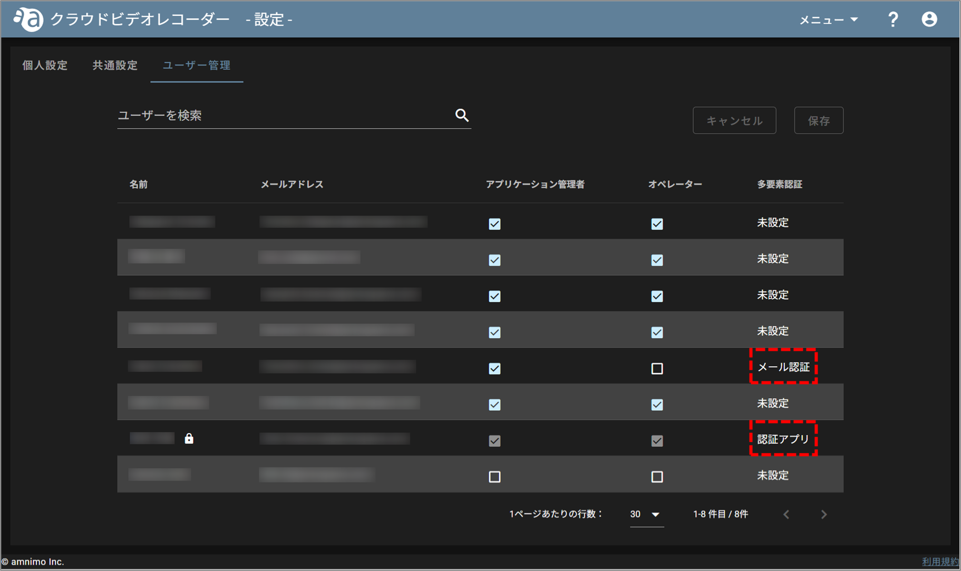The image size is (961, 571).
Task: Open rows per page dropdown showing 30
Action: (646, 514)
